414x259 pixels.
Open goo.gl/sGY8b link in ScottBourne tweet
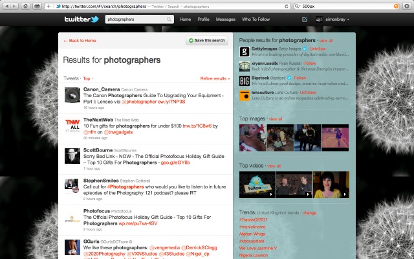coord(175,163)
